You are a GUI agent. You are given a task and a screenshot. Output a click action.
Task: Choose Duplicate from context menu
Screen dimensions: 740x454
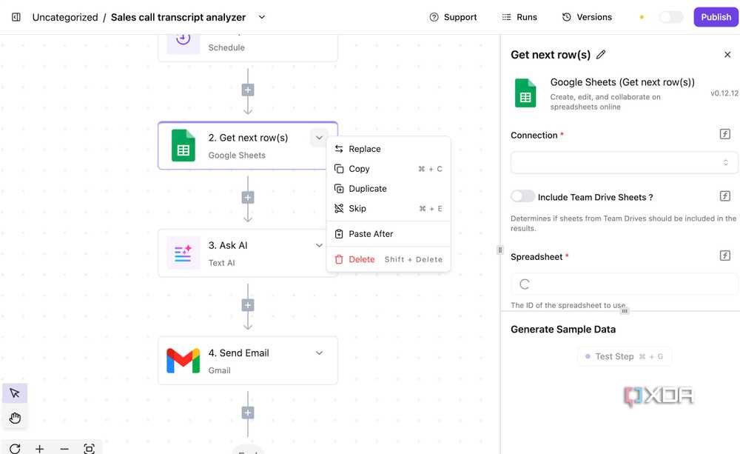click(x=388, y=189)
